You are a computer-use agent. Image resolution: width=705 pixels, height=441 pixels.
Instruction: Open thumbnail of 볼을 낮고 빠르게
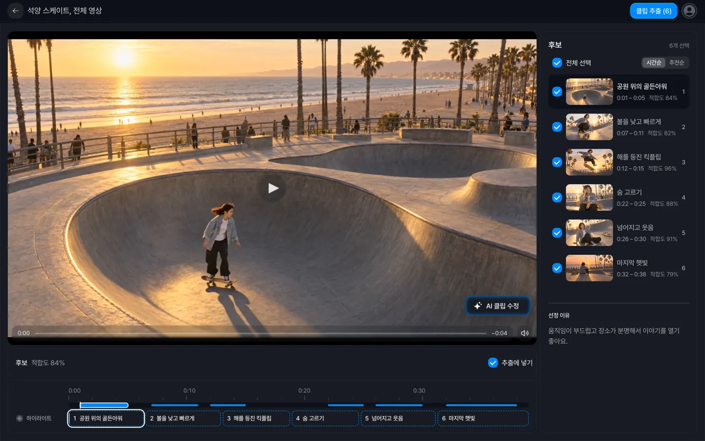pos(589,127)
